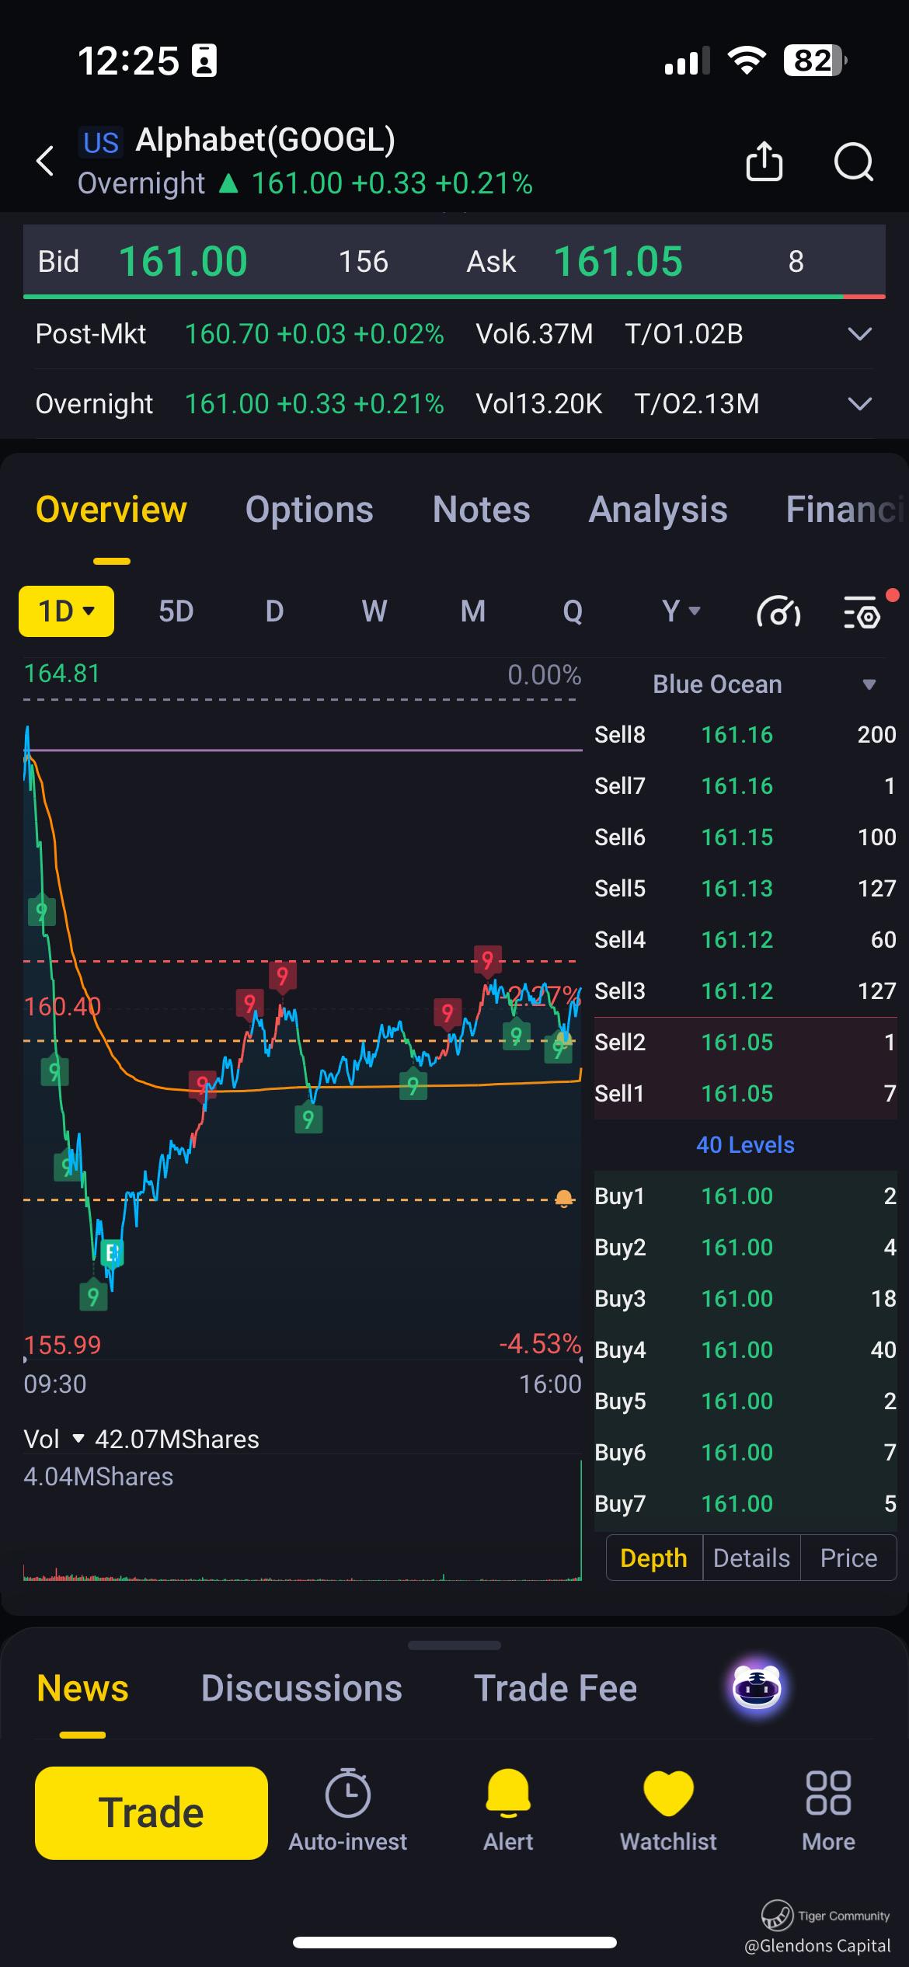Screen dimensions: 909x1967
Task: Tap the yellow Trade button
Action: (x=151, y=1812)
